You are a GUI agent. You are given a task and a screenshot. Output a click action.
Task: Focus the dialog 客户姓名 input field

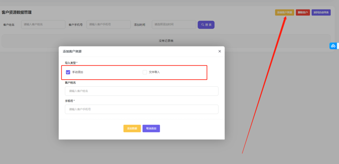142,91
